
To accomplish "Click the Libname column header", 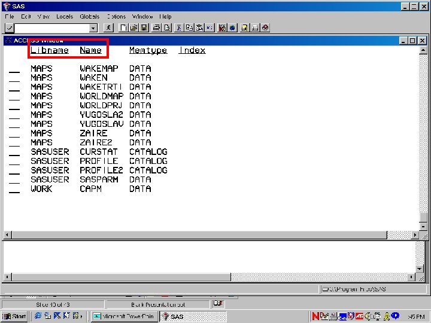I will pyautogui.click(x=50, y=50).
